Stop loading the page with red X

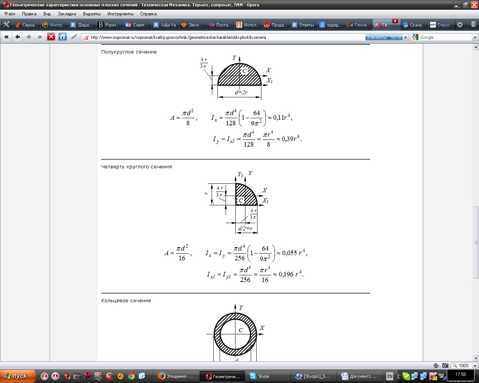(x=51, y=37)
